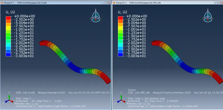Click Viewport 2 title bar ODB path
Image resolution: width=223 pixels, height=110 pixels.
point(145,3)
